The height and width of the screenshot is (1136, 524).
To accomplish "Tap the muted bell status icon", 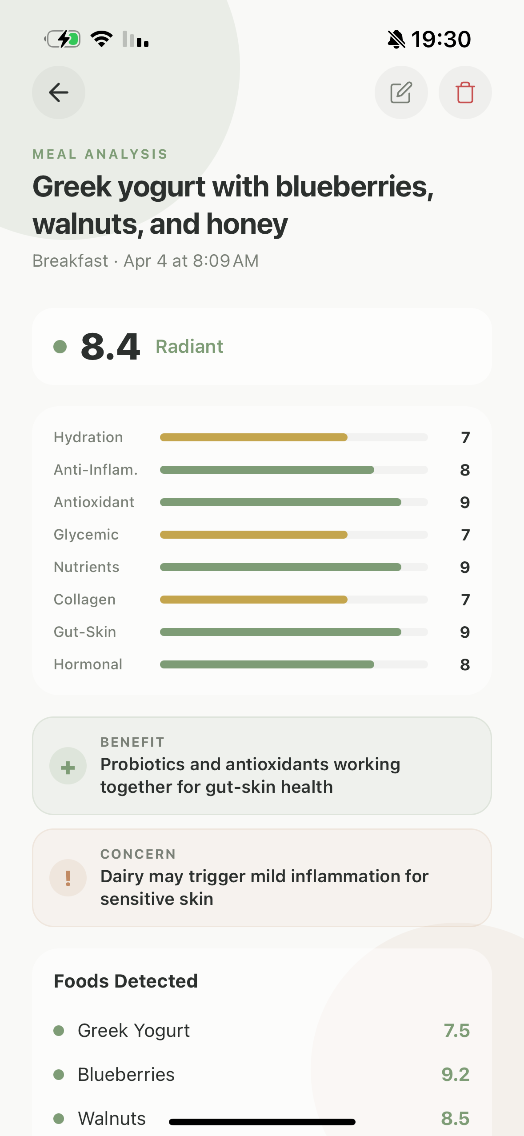I will (x=396, y=40).
